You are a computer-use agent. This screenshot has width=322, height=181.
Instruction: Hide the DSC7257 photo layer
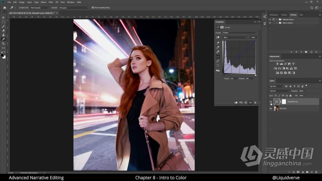coord(271,109)
